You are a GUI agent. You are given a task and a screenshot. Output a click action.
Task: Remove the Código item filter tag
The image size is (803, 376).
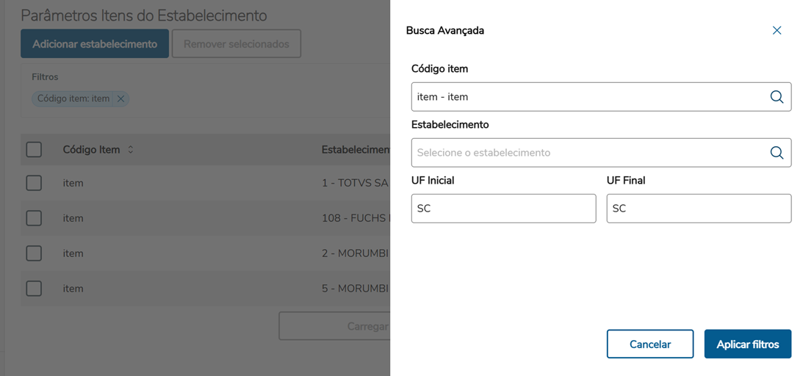(121, 99)
